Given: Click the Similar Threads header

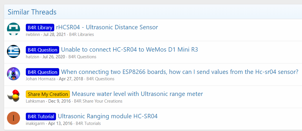Looking at the screenshot, I should [x=32, y=12].
